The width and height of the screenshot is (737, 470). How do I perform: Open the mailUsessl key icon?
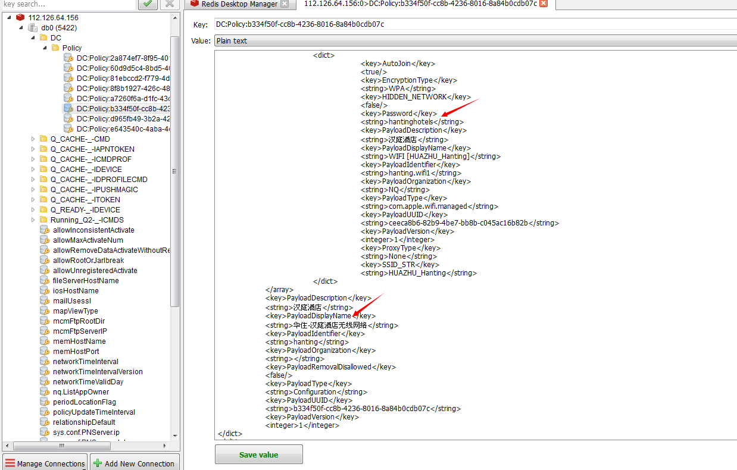click(x=44, y=300)
